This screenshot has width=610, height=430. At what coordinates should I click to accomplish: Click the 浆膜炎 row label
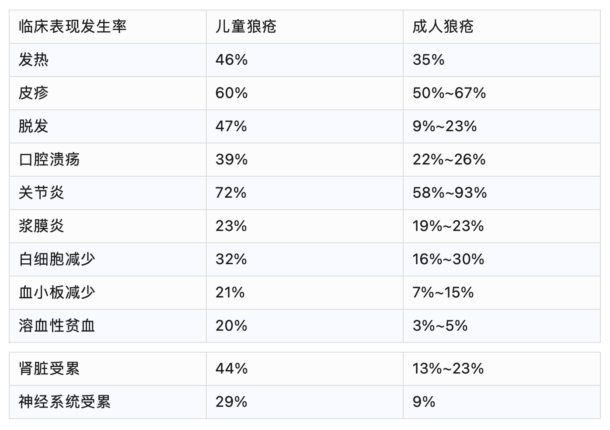[x=42, y=226]
